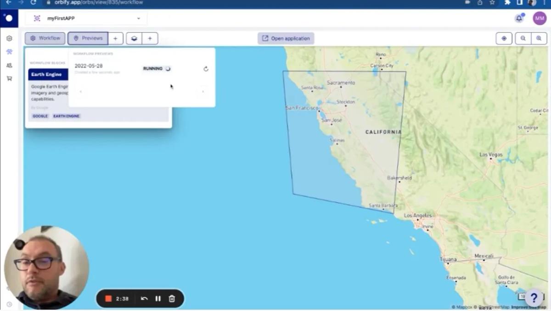
Task: Open the MM user avatar menu
Action: click(x=540, y=18)
